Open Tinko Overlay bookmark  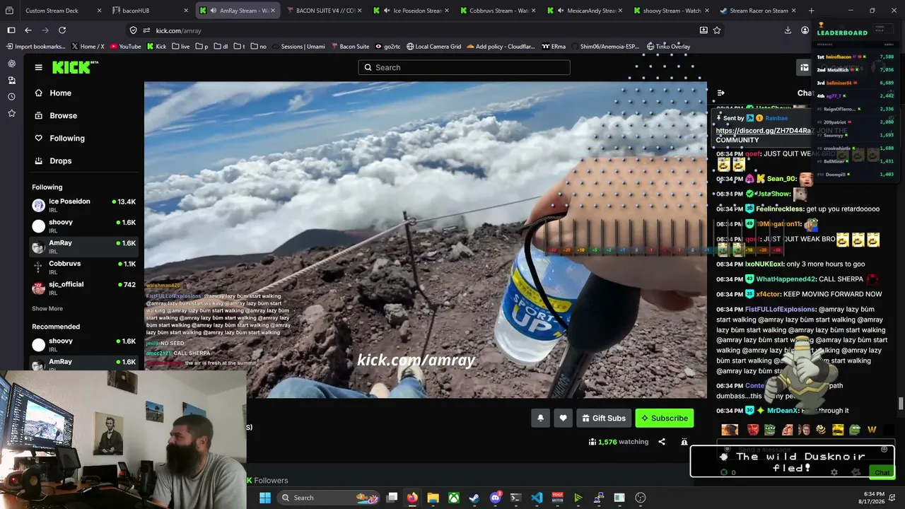click(x=668, y=47)
